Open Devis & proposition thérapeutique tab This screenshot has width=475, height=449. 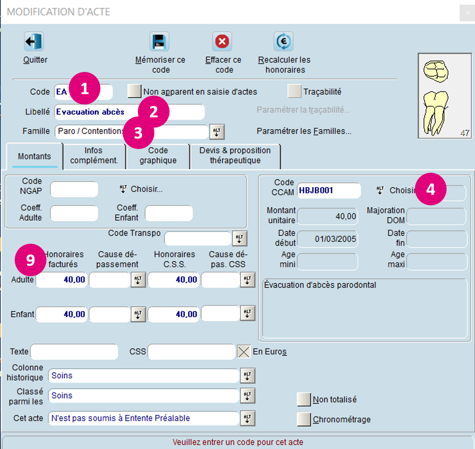tap(235, 155)
